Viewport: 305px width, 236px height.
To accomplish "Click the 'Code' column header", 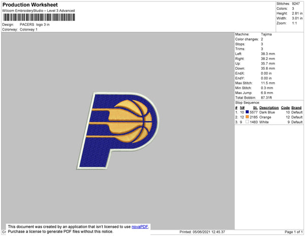I will pyautogui.click(x=285, y=108).
